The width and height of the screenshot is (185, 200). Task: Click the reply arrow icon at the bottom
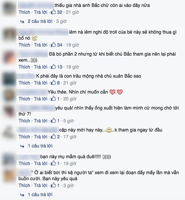tap(22, 195)
